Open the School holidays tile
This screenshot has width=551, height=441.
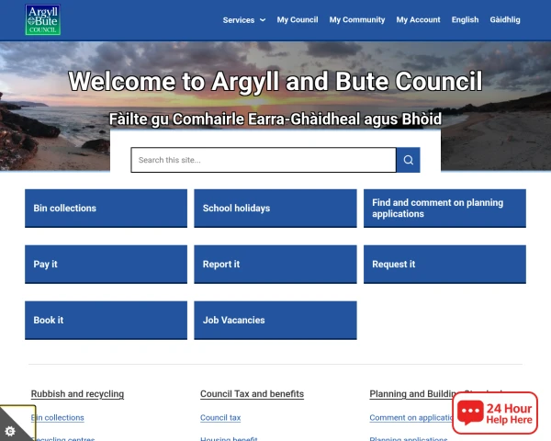pyautogui.click(x=275, y=209)
